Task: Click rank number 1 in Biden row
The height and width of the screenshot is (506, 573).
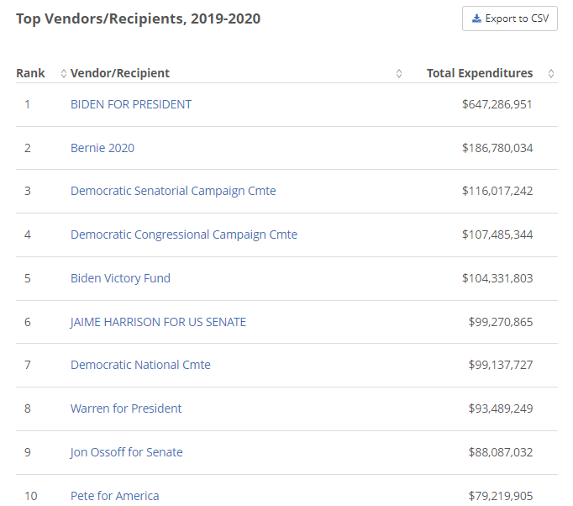Action: [28, 104]
